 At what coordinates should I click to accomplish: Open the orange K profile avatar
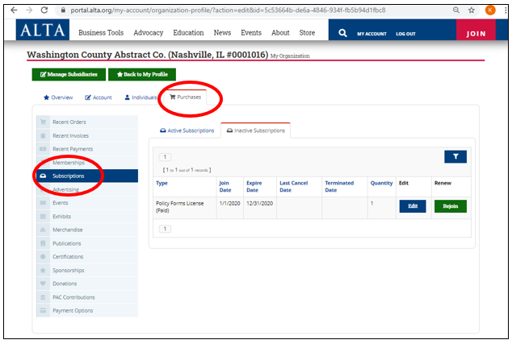point(490,10)
